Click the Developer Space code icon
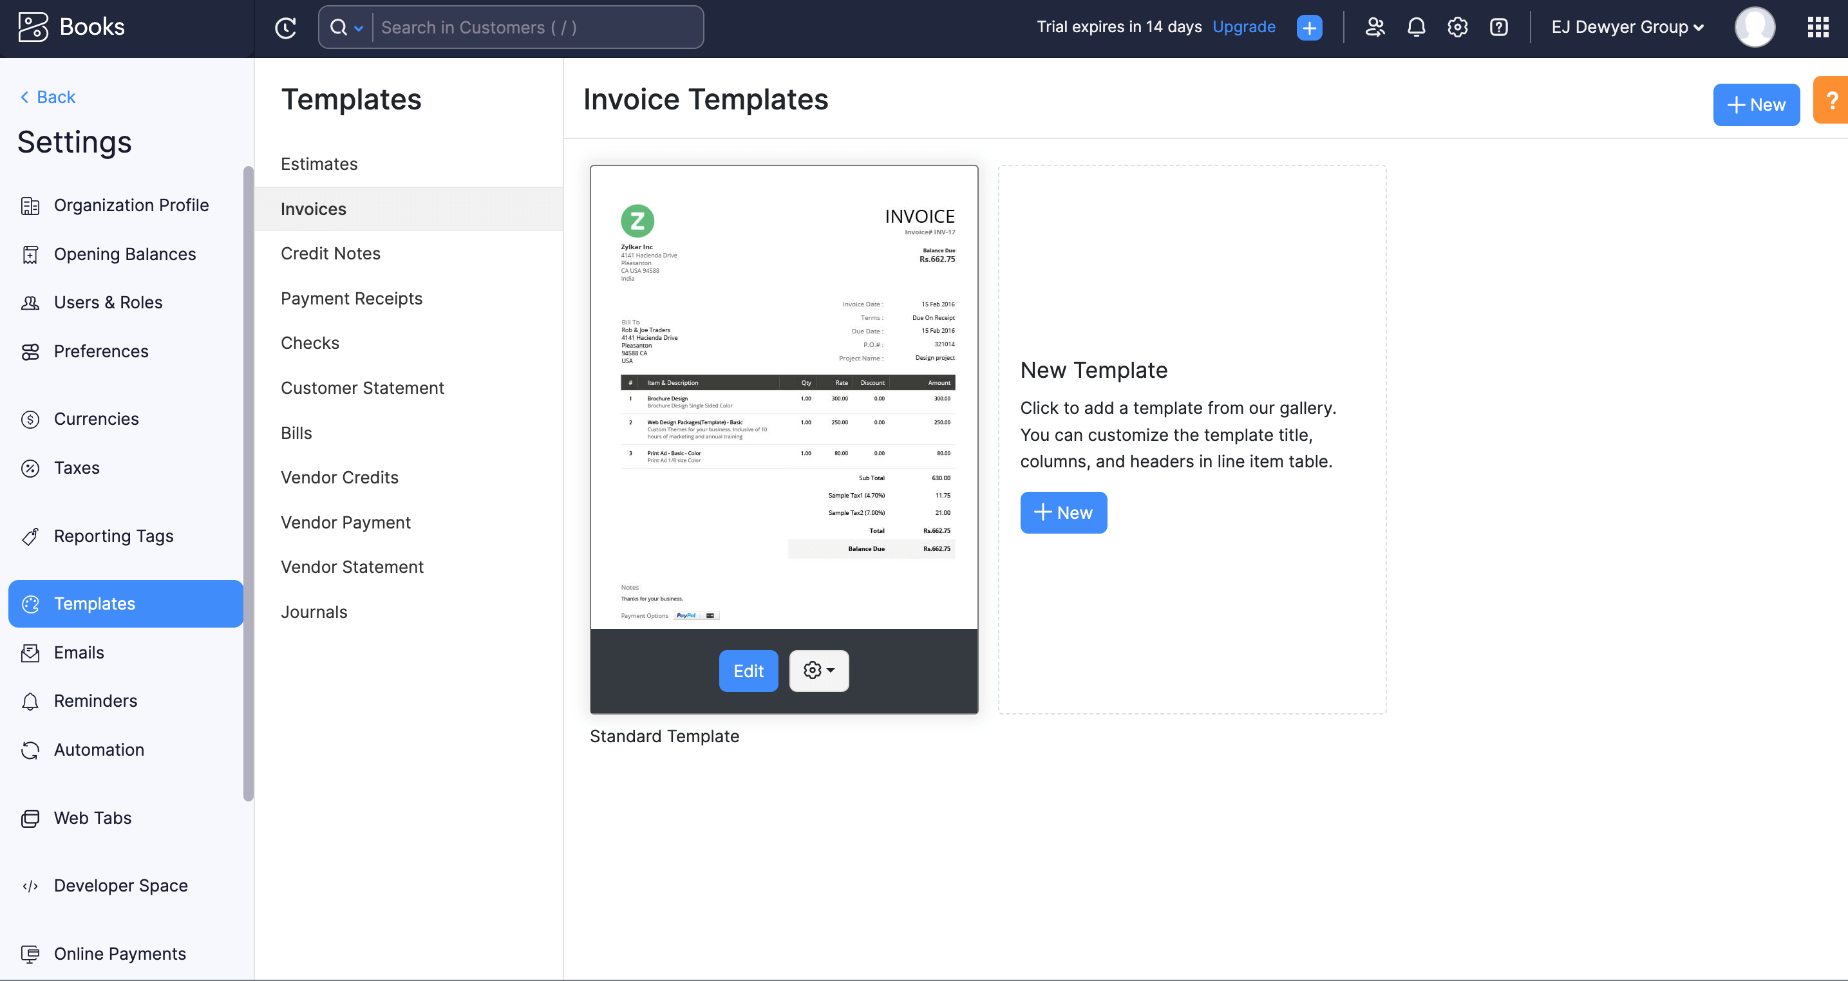Screen dimensions: 1848x981 click(x=30, y=886)
